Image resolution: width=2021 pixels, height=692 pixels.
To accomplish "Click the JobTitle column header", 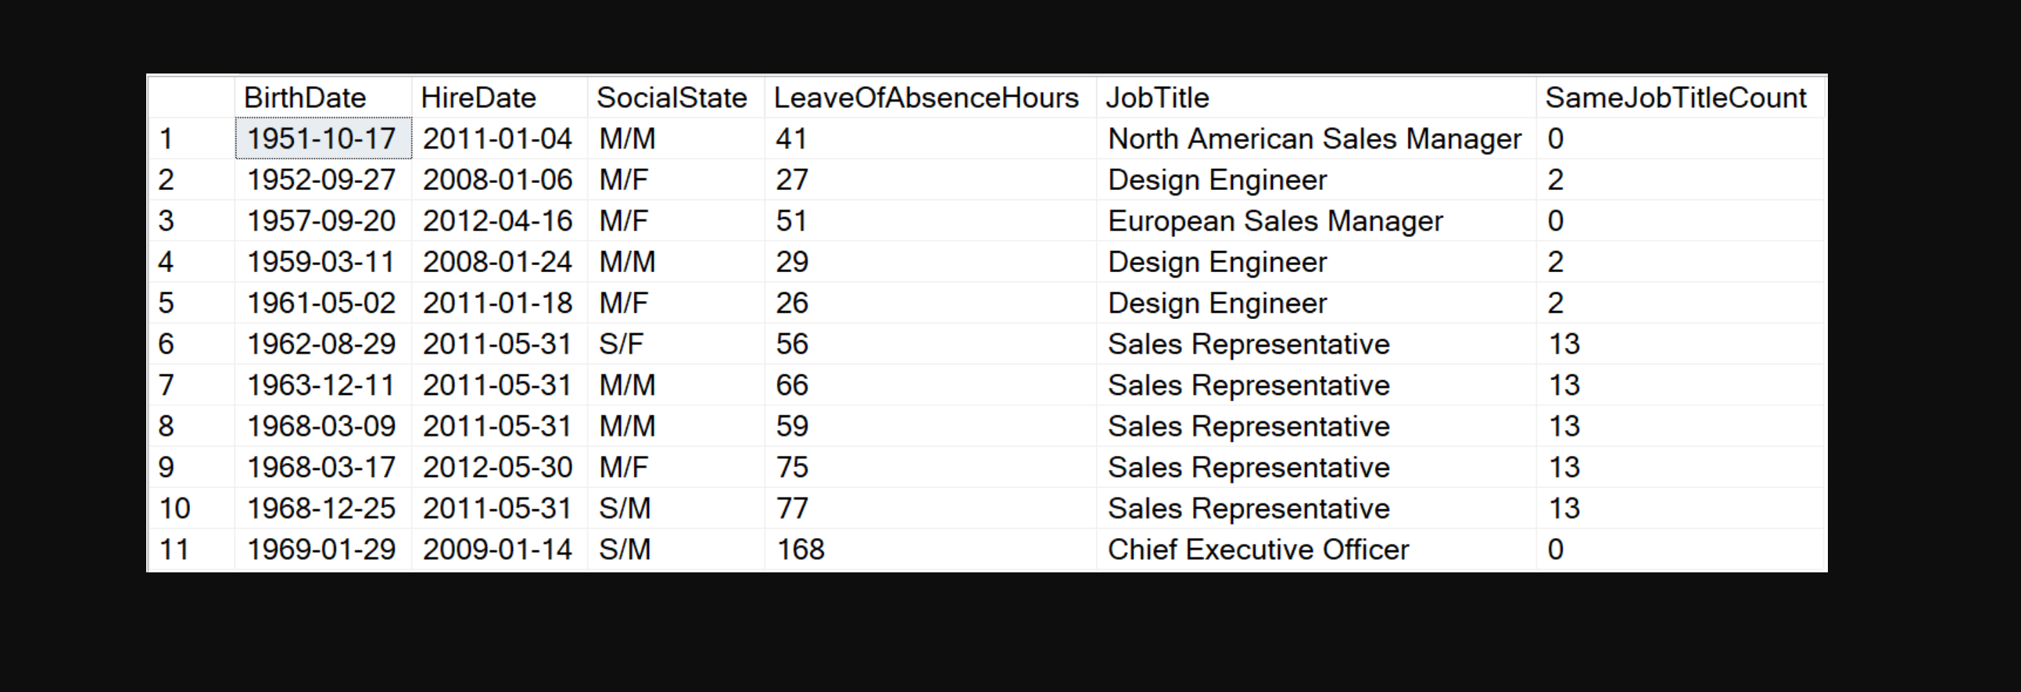I will 1317,97.
